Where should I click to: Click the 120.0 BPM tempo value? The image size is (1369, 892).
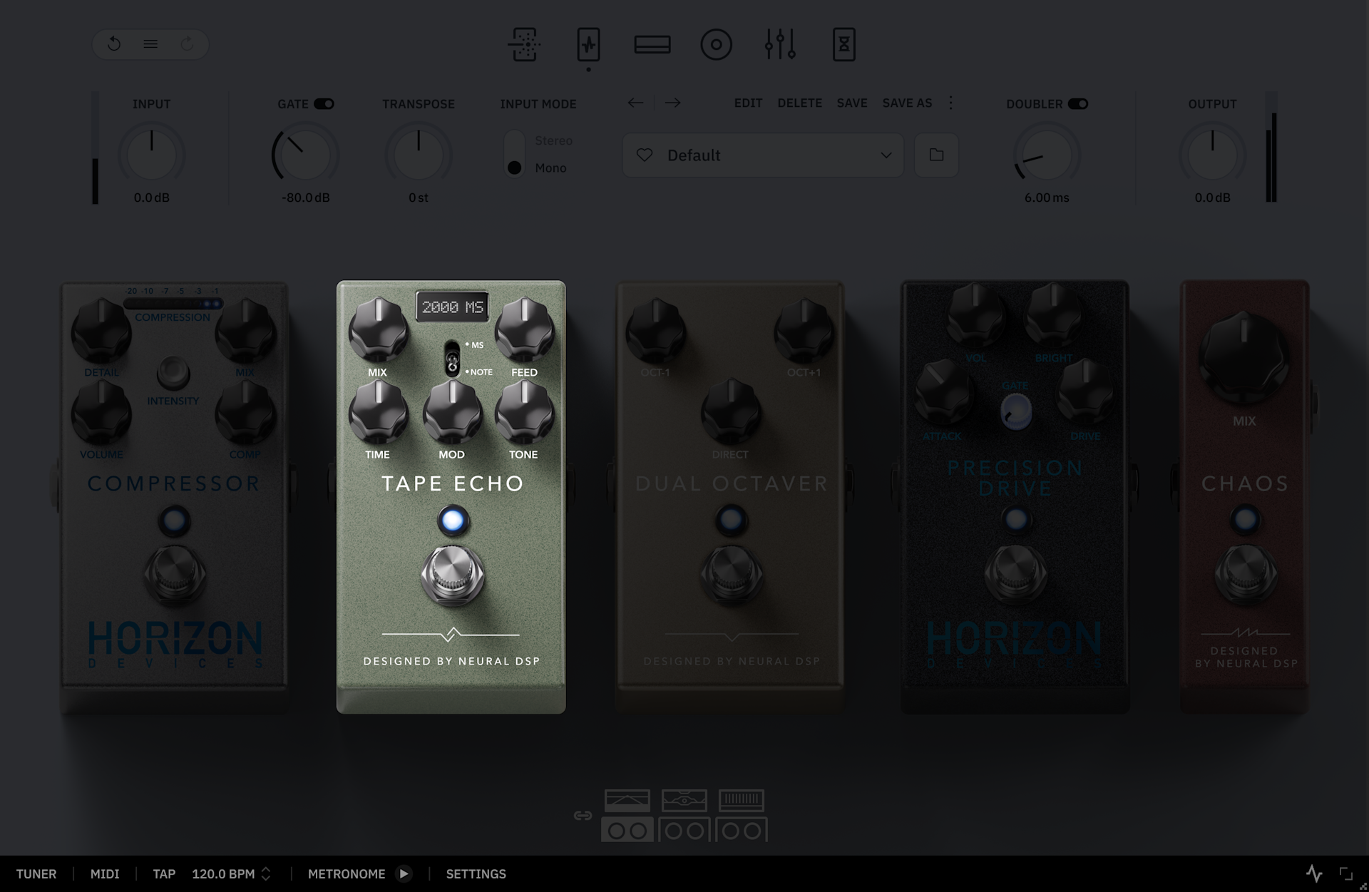point(223,873)
